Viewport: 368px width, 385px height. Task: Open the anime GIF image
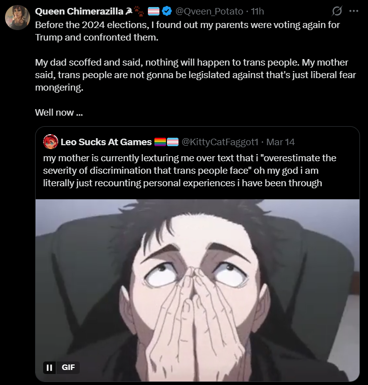pos(198,290)
